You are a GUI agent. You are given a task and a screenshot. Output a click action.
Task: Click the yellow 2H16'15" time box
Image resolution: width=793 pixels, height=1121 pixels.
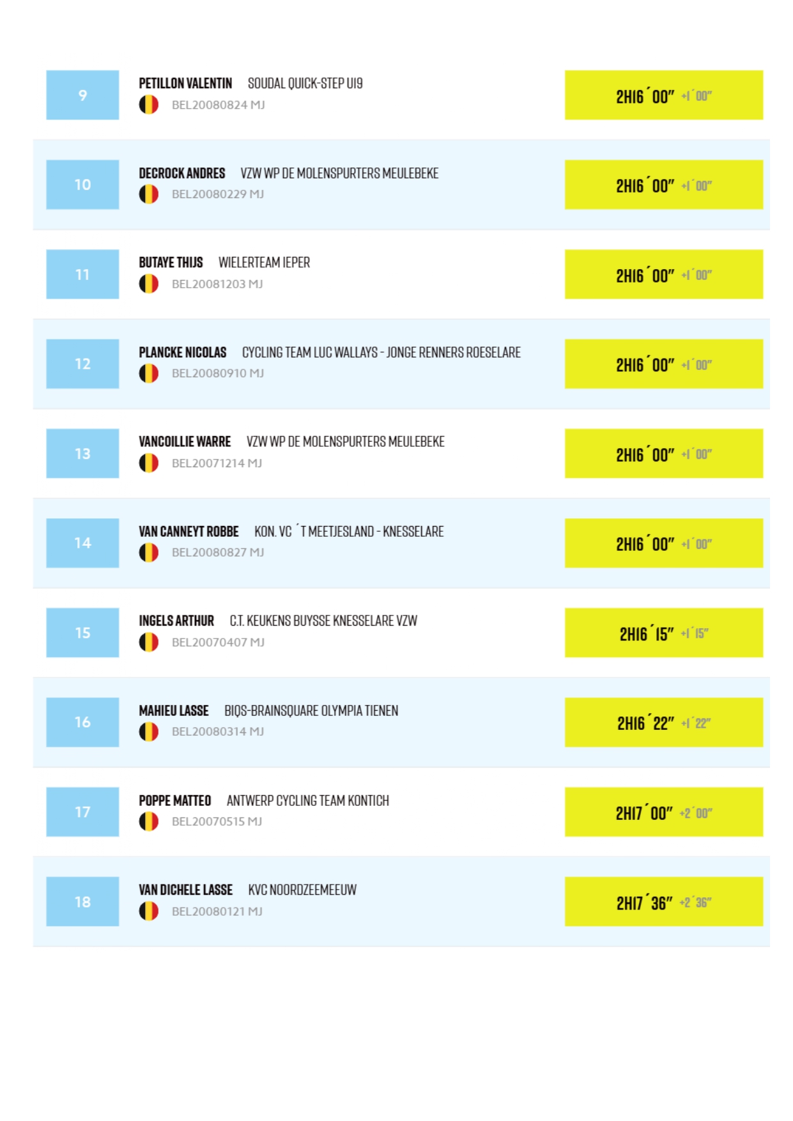pyautogui.click(x=663, y=633)
